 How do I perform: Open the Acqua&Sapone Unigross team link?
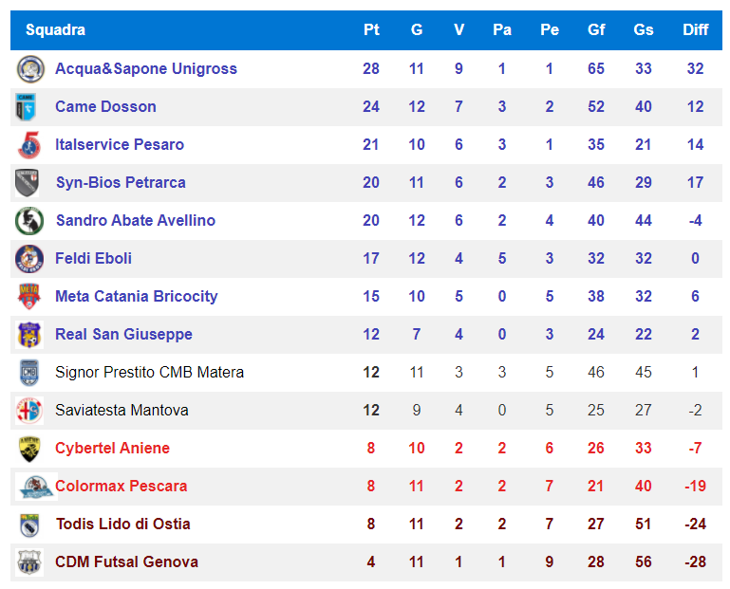[x=146, y=69]
